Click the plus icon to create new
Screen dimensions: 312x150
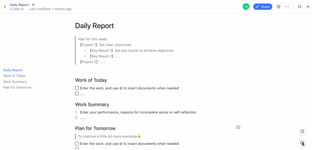click(x=308, y=7)
